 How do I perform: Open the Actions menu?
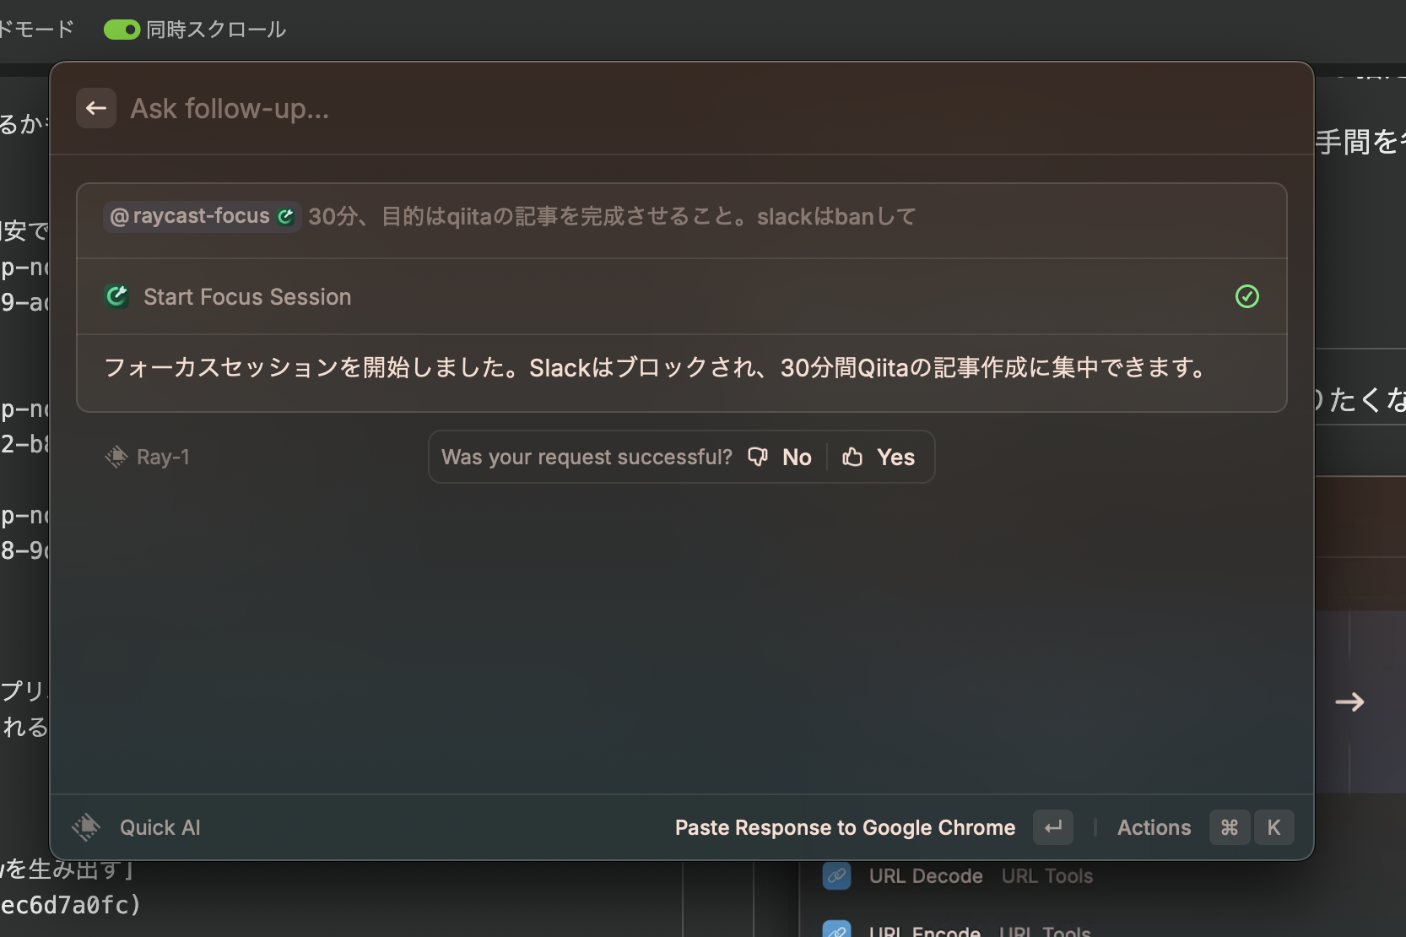click(x=1154, y=827)
